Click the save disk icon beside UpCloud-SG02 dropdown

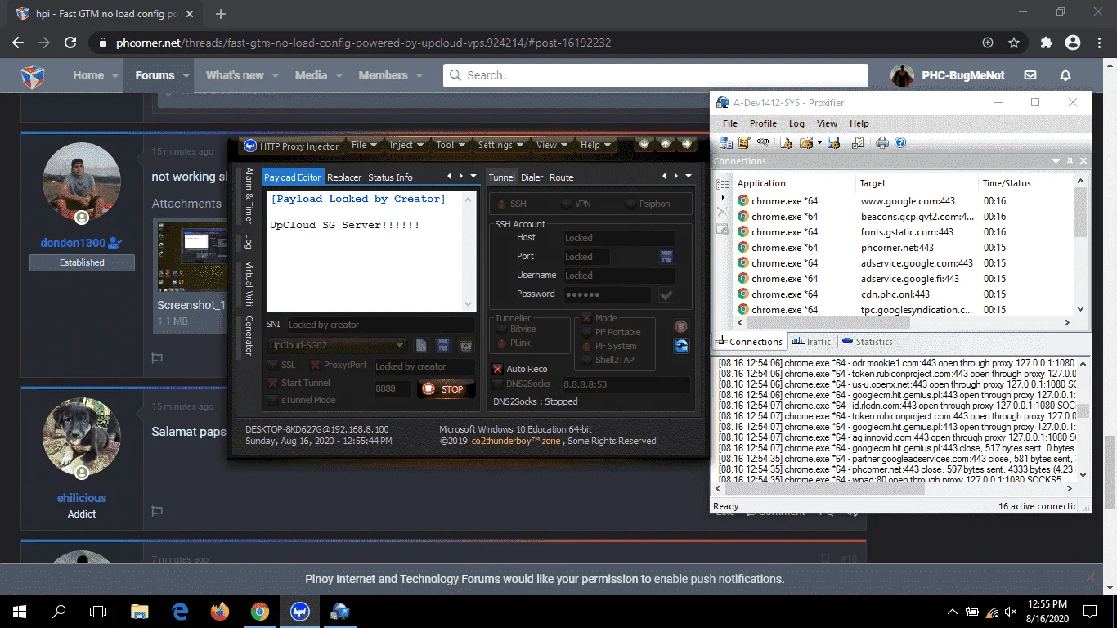pyautogui.click(x=443, y=345)
